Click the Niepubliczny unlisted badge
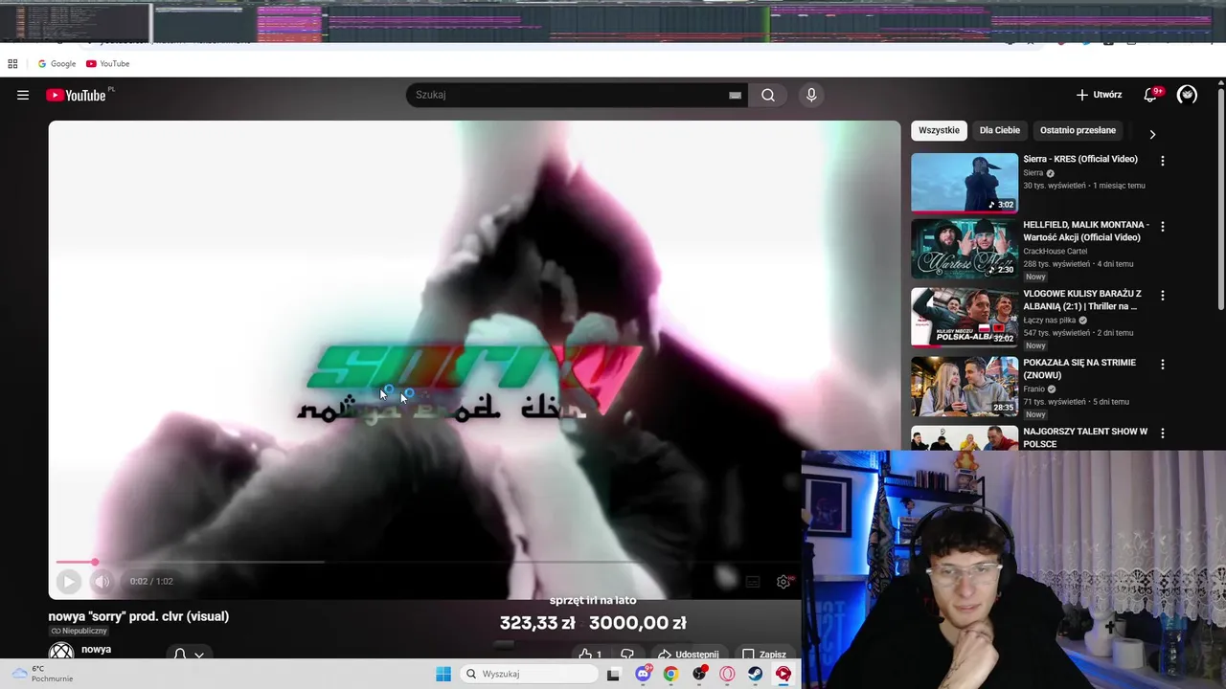 pyautogui.click(x=79, y=632)
